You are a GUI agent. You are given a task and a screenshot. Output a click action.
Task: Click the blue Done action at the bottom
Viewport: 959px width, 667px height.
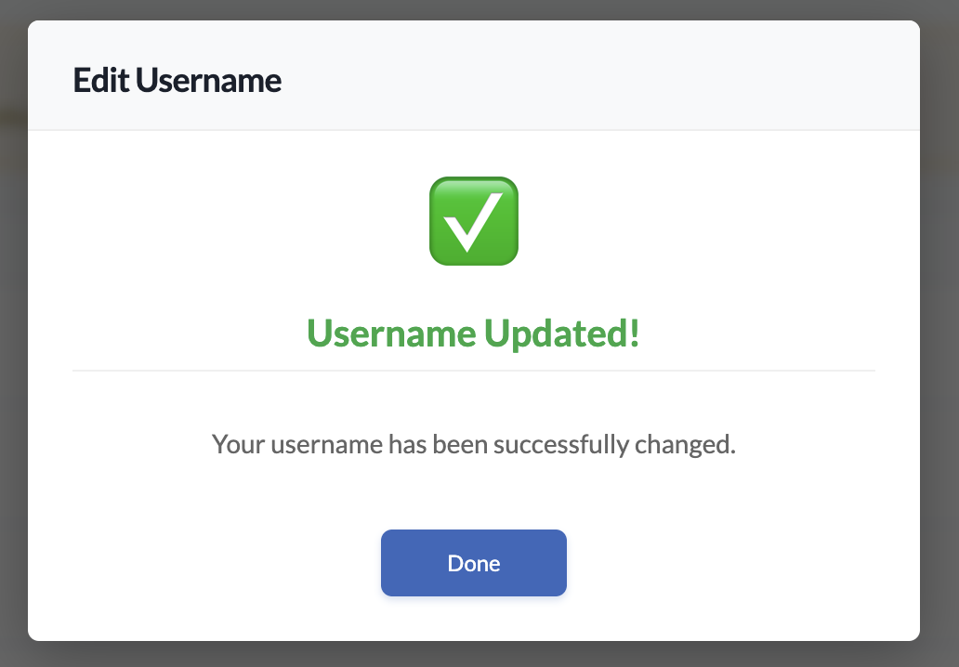(473, 563)
